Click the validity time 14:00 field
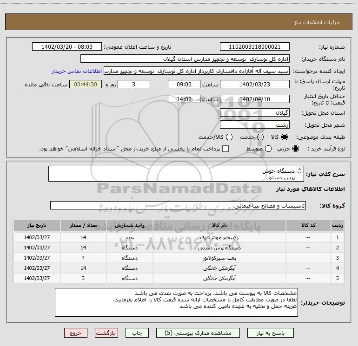358x346 pixels. pyautogui.click(x=184, y=99)
